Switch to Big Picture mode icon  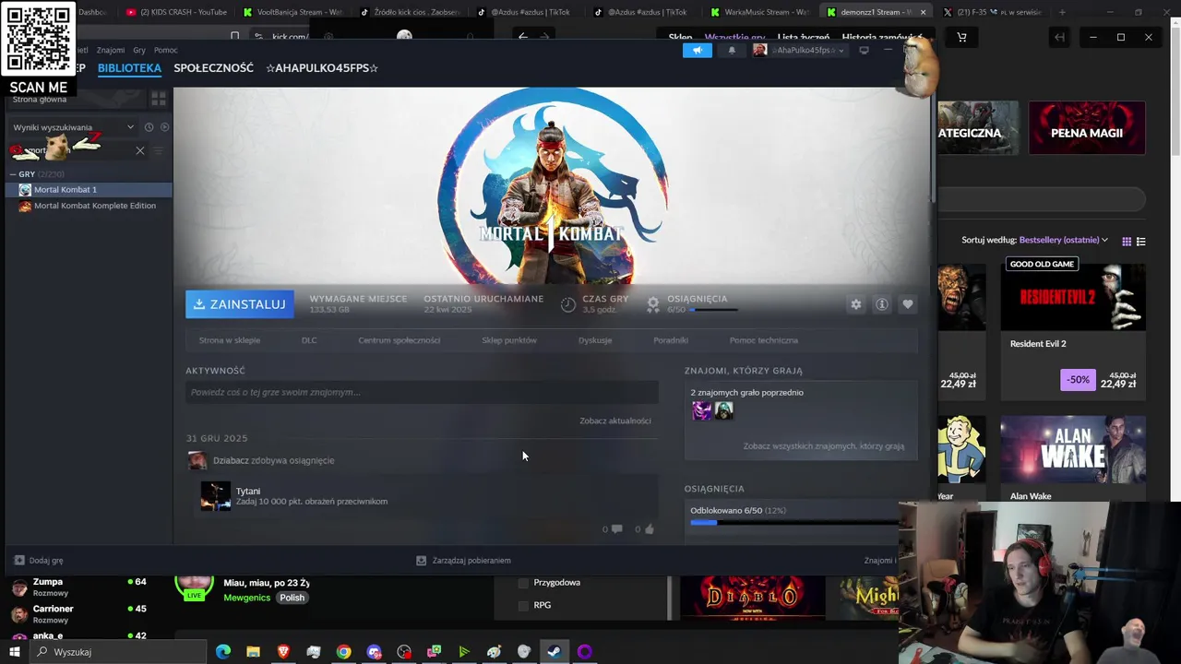864,50
